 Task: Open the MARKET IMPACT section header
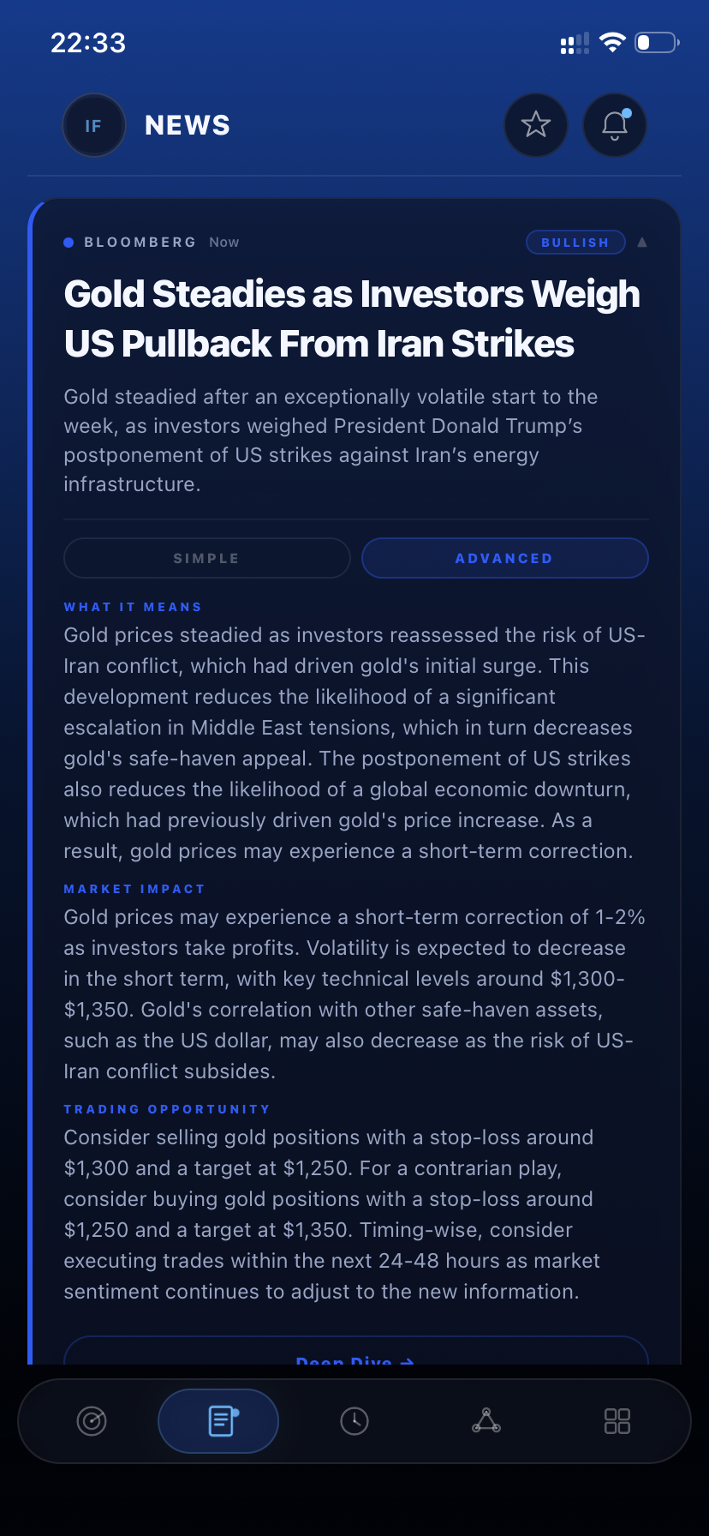point(134,889)
